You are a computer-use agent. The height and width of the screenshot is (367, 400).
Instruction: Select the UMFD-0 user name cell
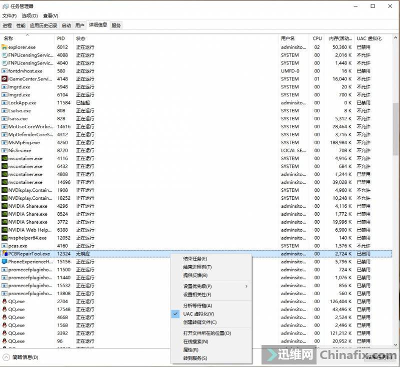coord(290,71)
